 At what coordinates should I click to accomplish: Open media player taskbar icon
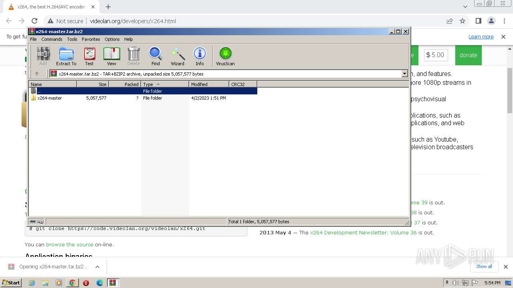(x=59, y=283)
